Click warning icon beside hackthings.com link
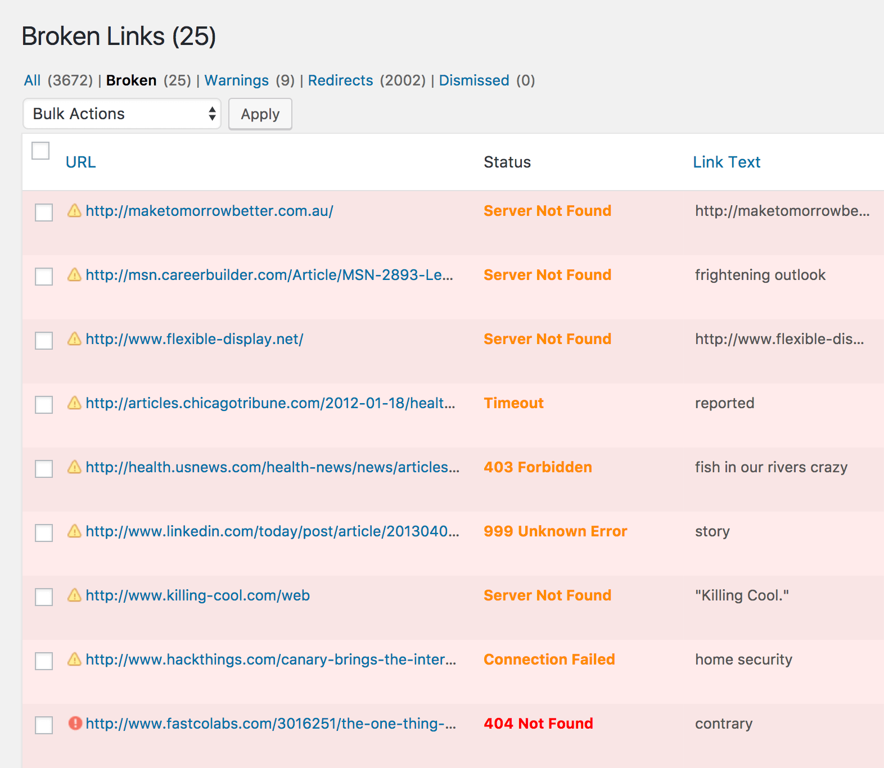 (74, 659)
